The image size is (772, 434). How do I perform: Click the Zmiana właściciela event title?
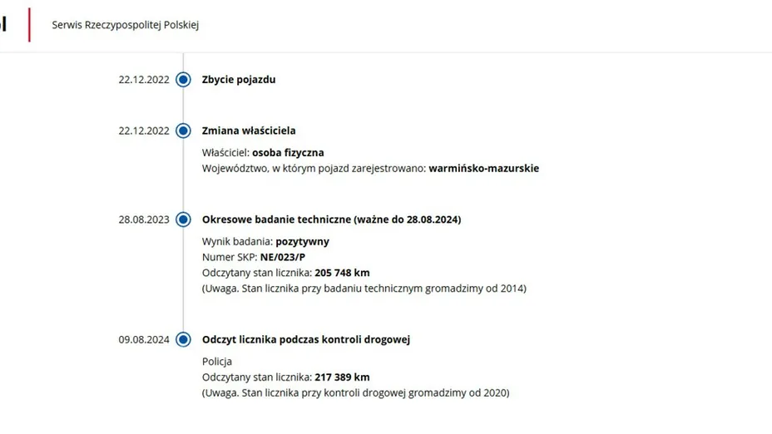(249, 131)
